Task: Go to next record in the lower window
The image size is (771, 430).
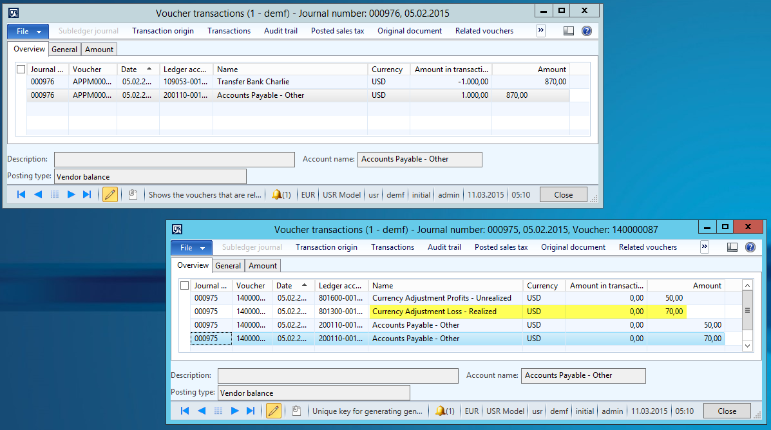Action: 235,411
